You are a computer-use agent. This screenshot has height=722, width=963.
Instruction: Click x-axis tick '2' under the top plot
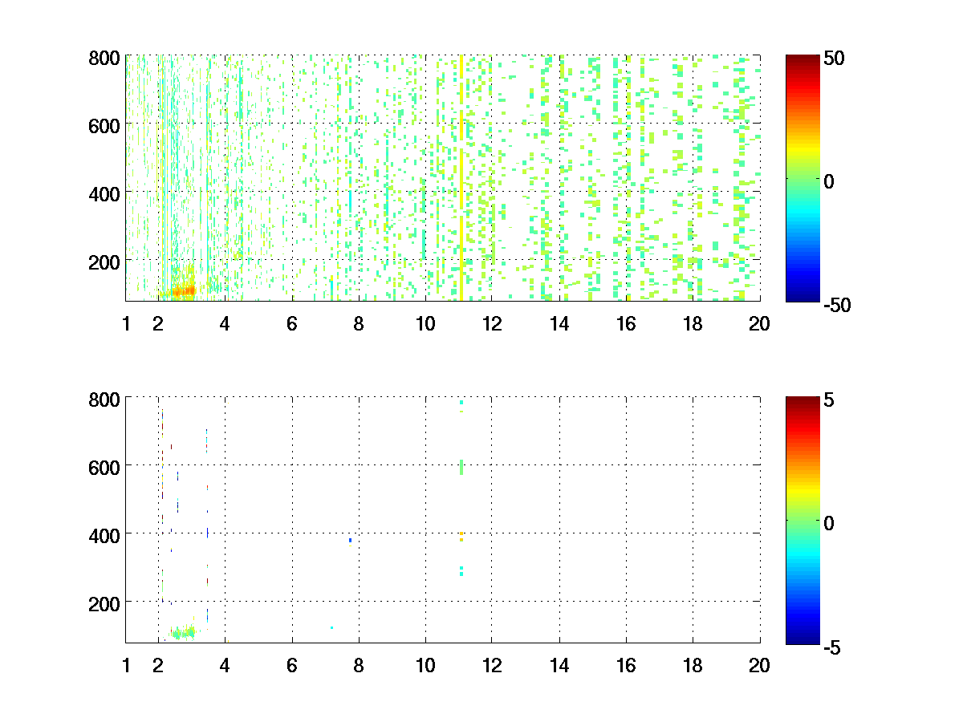tap(158, 323)
